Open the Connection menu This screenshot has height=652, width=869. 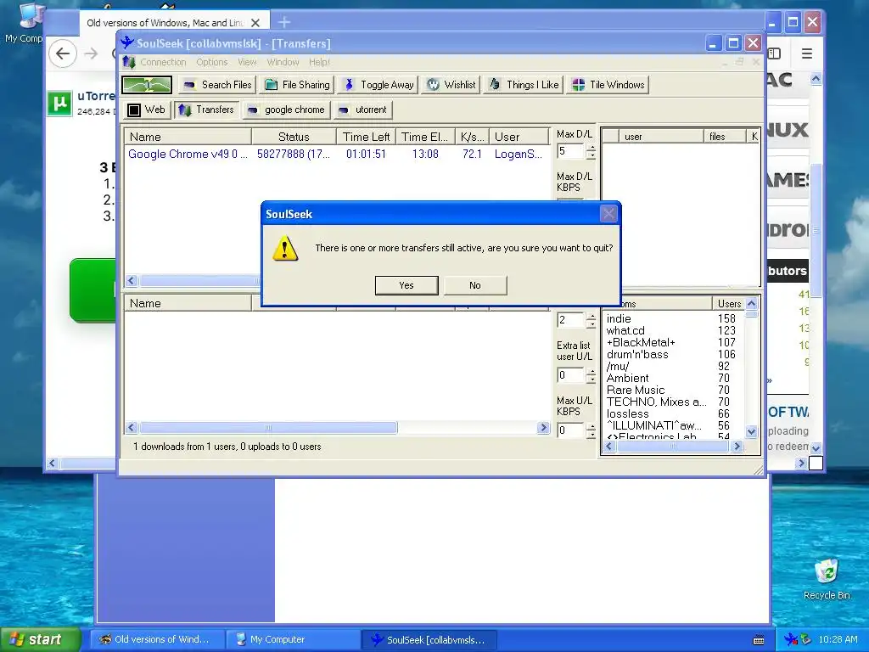tap(163, 62)
